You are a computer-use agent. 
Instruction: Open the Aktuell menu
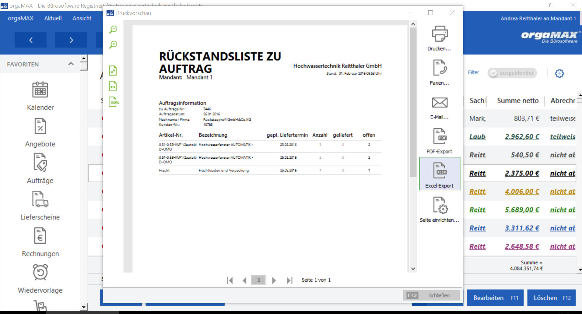[53, 18]
